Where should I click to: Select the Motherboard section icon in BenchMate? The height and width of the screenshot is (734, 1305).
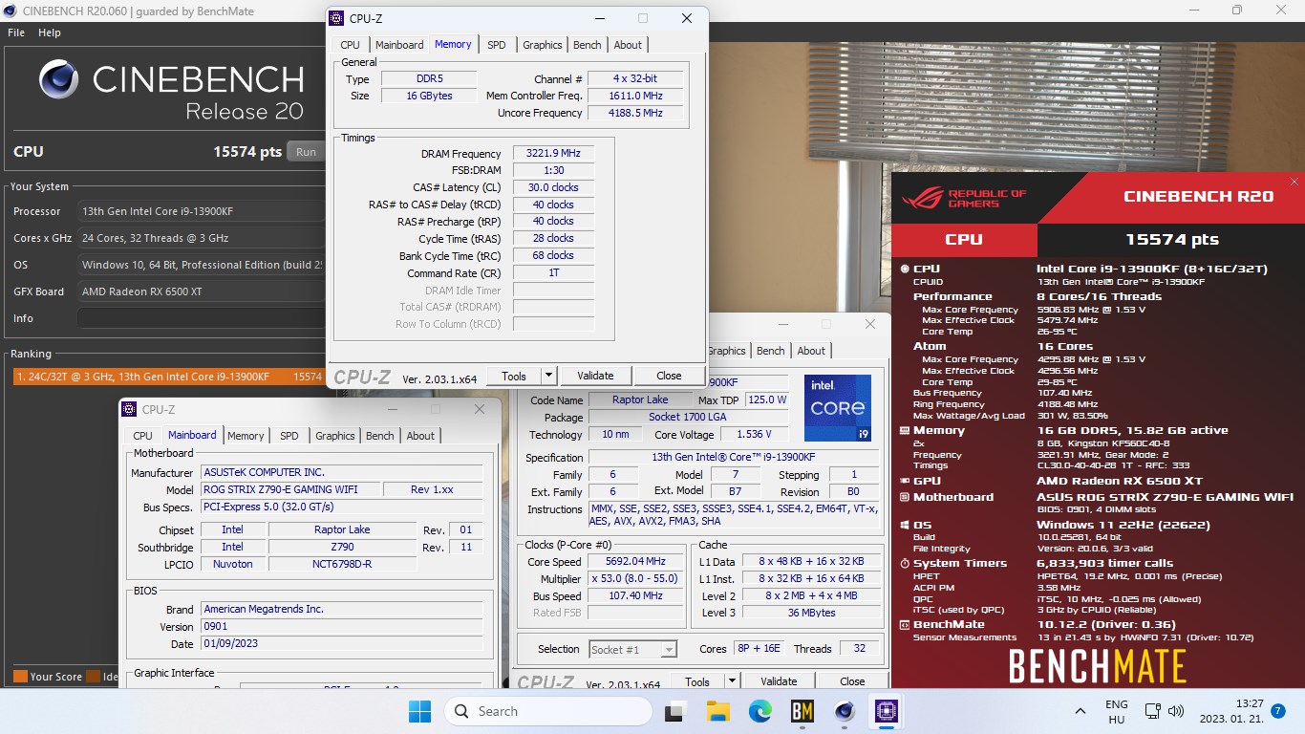[905, 497]
